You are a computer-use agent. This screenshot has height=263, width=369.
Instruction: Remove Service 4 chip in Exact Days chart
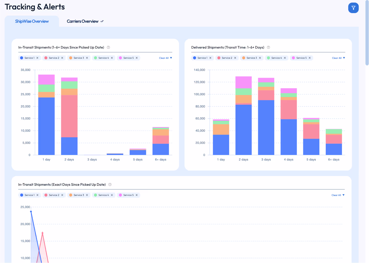point(112,195)
